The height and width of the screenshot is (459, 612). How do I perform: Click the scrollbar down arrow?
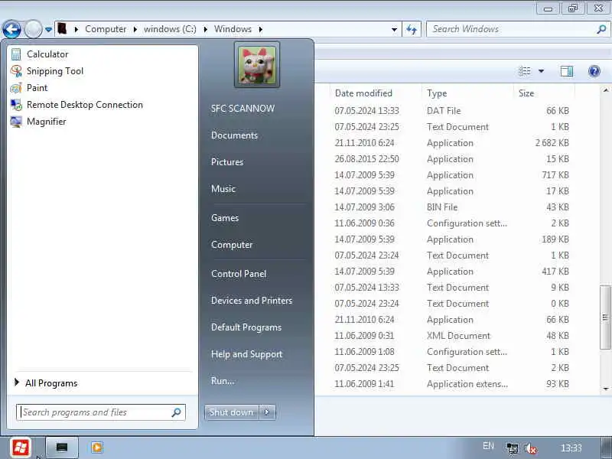coord(606,389)
